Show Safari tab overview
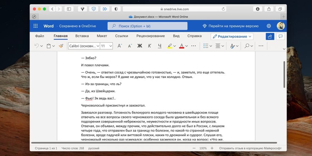Viewport: 312px width, 156px height. click(280, 9)
